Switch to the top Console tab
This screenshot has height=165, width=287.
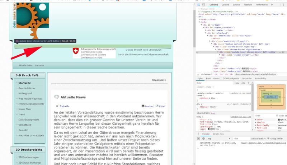[225, 5]
